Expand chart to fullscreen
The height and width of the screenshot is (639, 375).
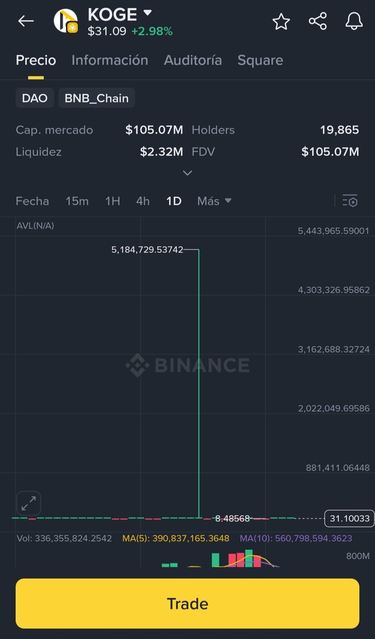coord(29,503)
